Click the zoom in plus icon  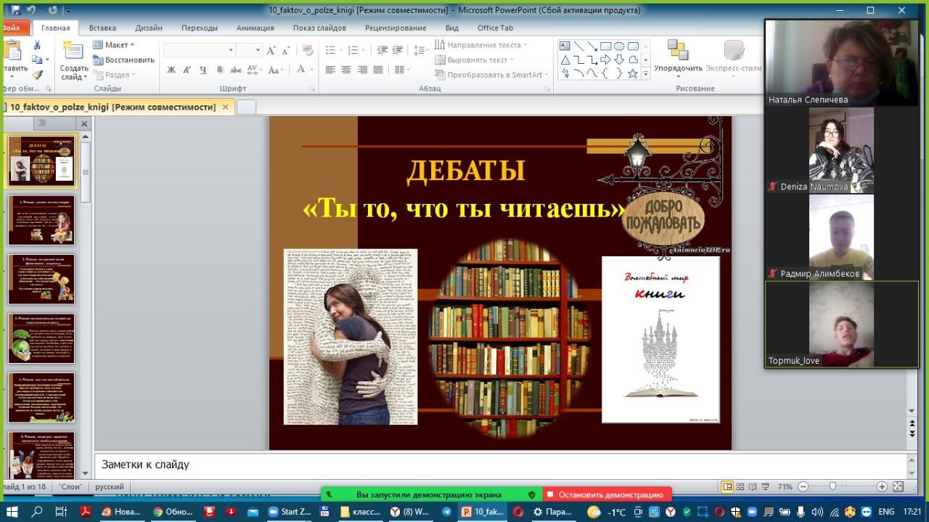882,486
